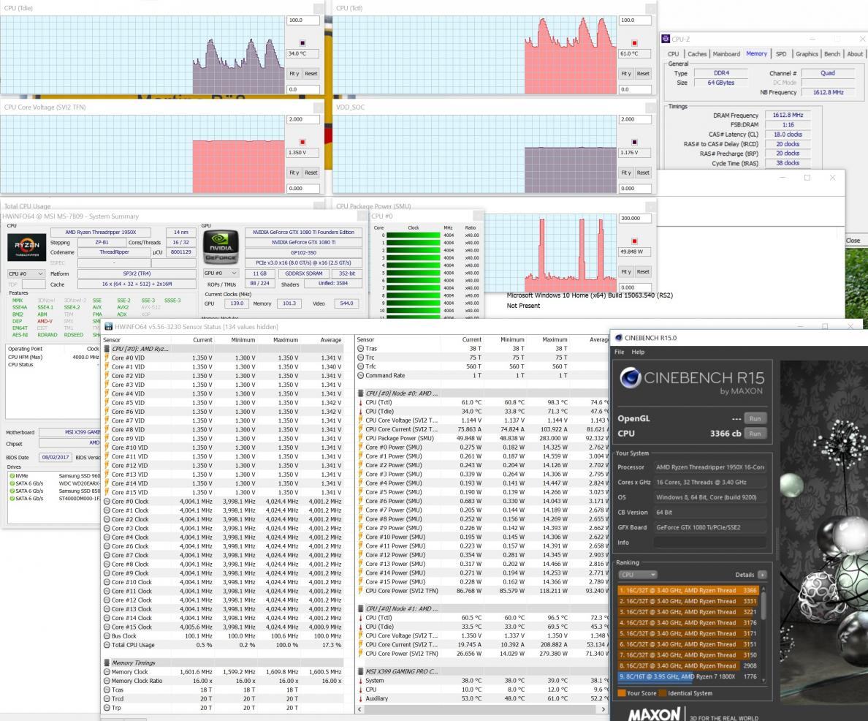
Task: Select the CPU Core Power (SVI2 TFN) Node #0 row
Action: coord(481,592)
